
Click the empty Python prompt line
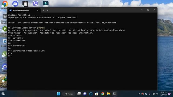coord(10,56)
